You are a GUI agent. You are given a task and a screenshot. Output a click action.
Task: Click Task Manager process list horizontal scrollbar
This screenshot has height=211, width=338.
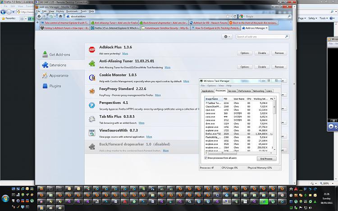point(239,153)
